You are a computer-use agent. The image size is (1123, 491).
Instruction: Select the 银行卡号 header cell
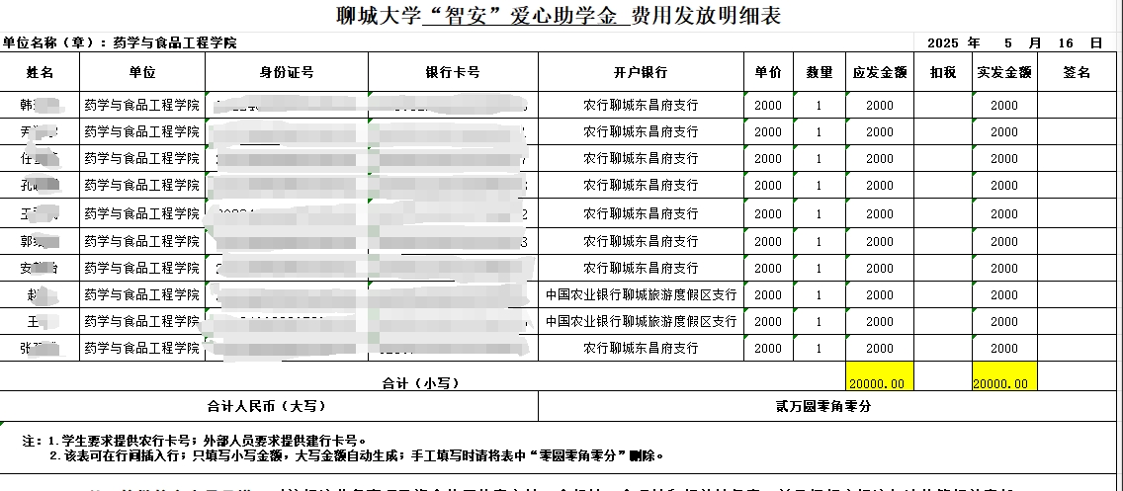453,72
